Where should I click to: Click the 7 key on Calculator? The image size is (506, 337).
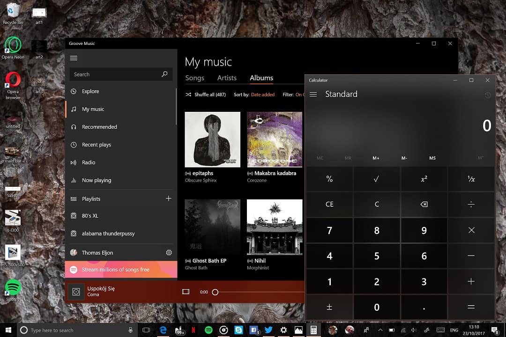329,230
